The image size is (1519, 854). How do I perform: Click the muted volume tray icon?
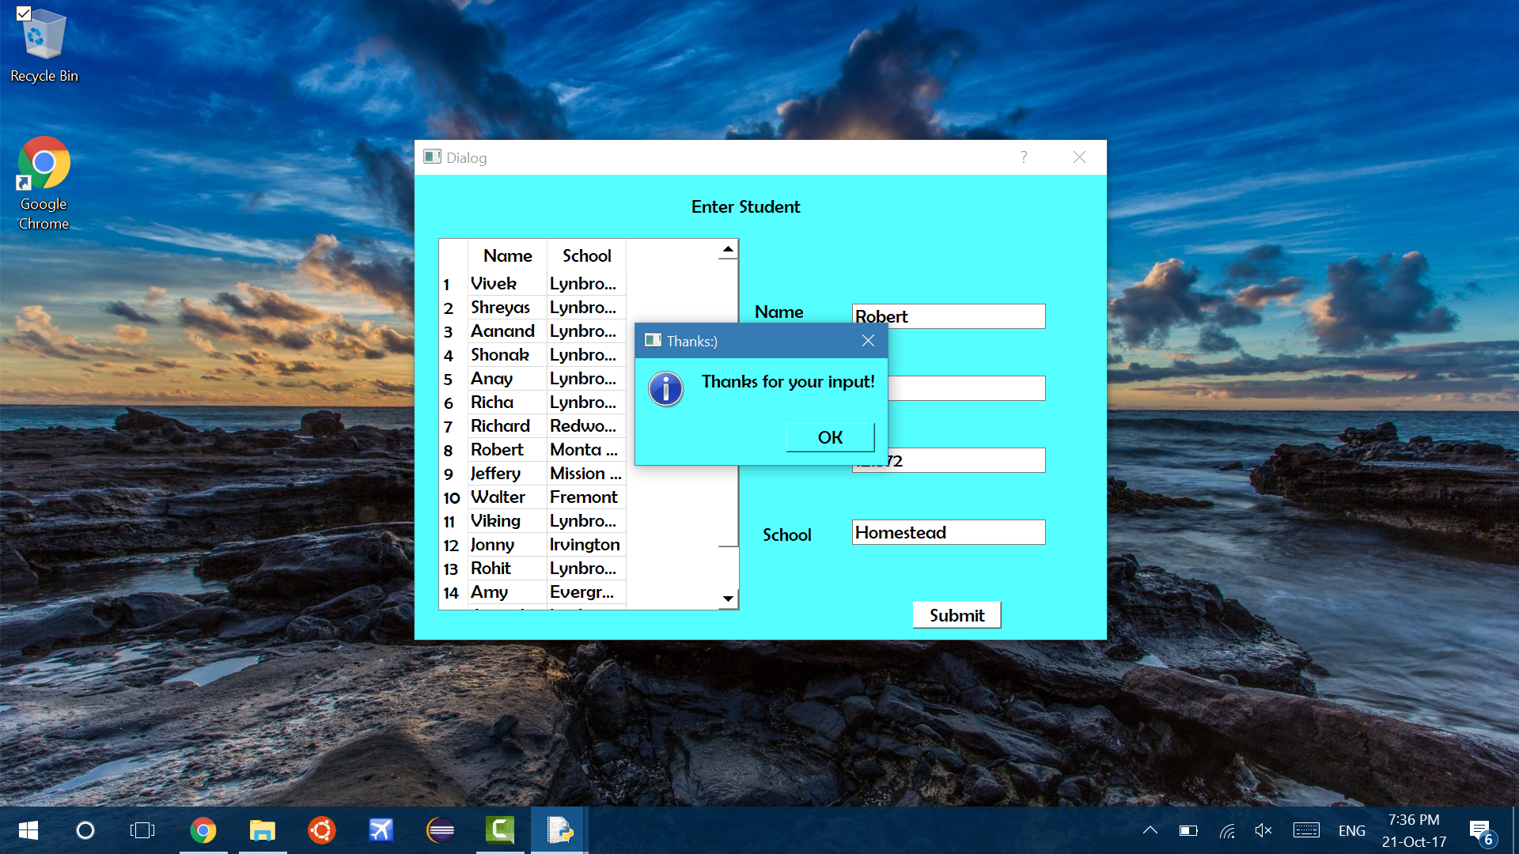pos(1263,830)
